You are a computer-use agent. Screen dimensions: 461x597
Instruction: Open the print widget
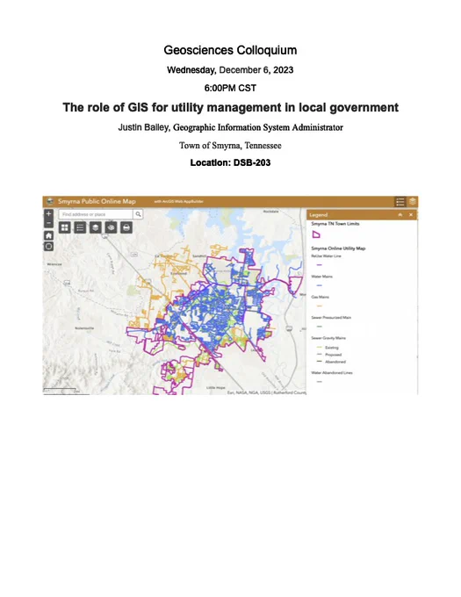coord(126,227)
